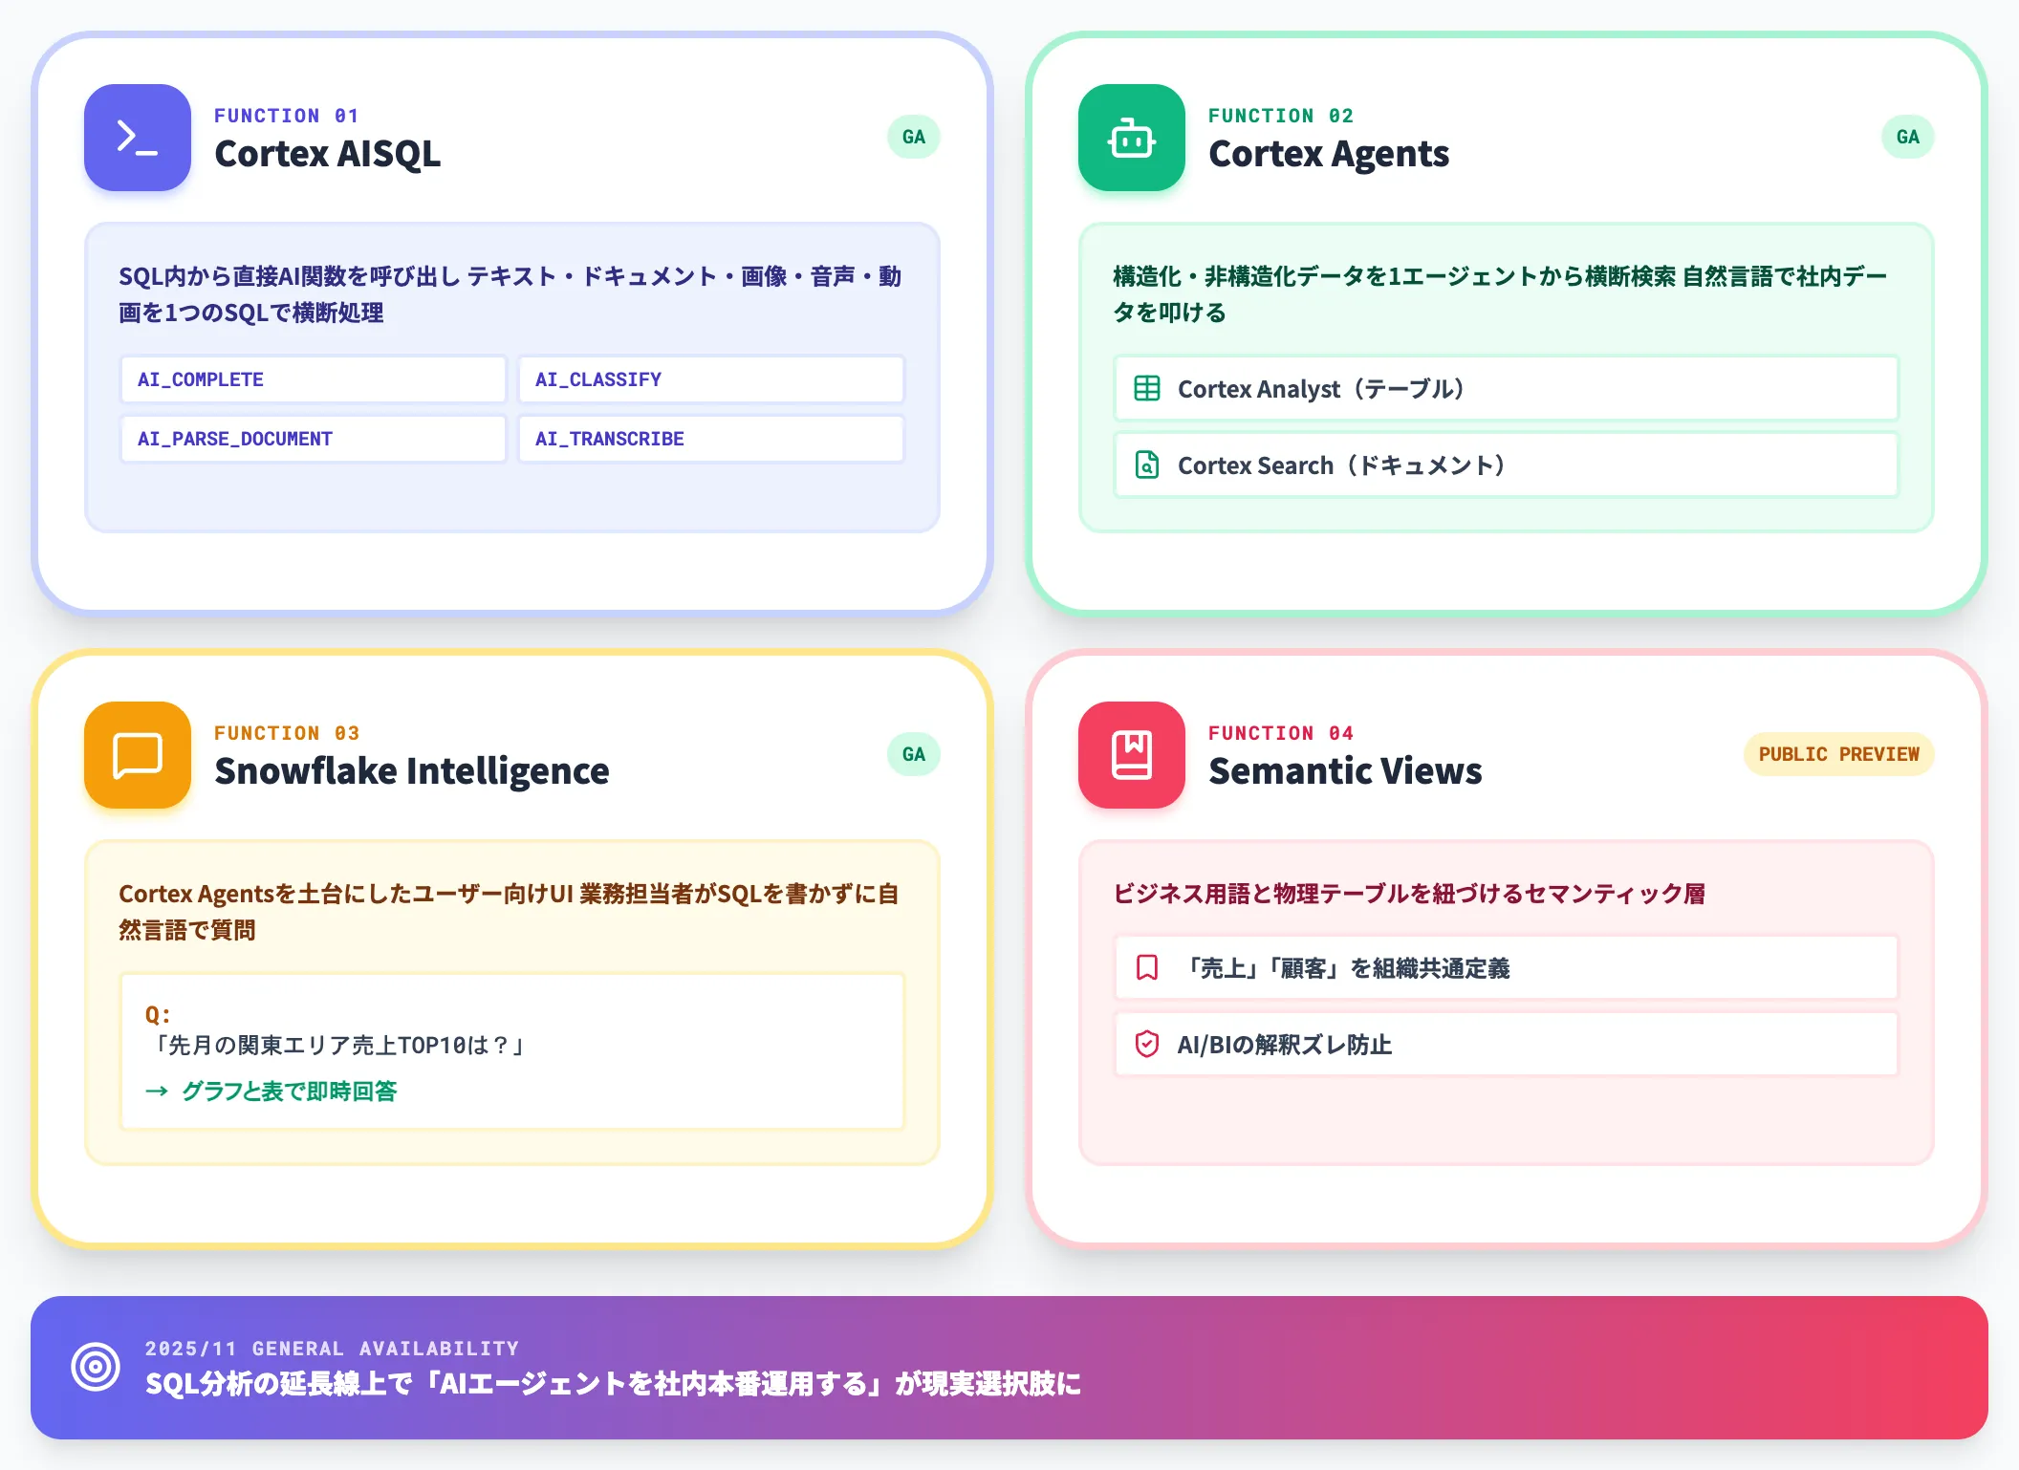This screenshot has height=1470, width=2019.
Task: Click the PUBLIC PREVIEW badge on Semantic Views
Action: (x=1839, y=754)
